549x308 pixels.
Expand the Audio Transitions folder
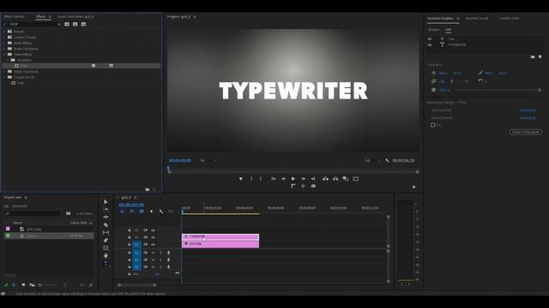coord(4,49)
